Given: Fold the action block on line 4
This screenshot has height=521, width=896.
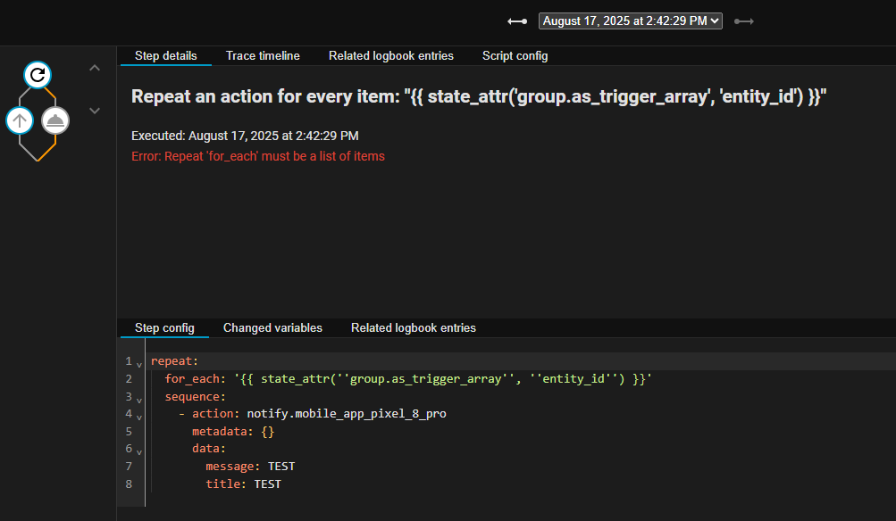Looking at the screenshot, I should (139, 416).
